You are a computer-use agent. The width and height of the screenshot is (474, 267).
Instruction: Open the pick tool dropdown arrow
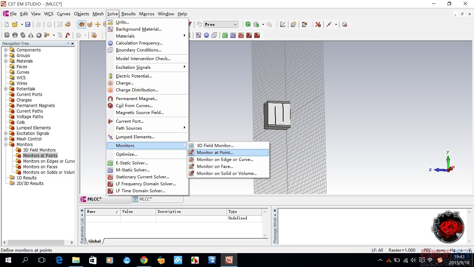point(336,24)
